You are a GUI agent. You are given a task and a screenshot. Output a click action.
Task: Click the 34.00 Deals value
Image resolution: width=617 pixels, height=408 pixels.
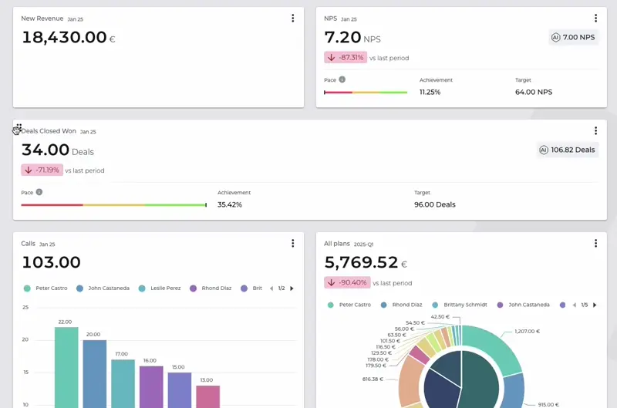point(46,150)
